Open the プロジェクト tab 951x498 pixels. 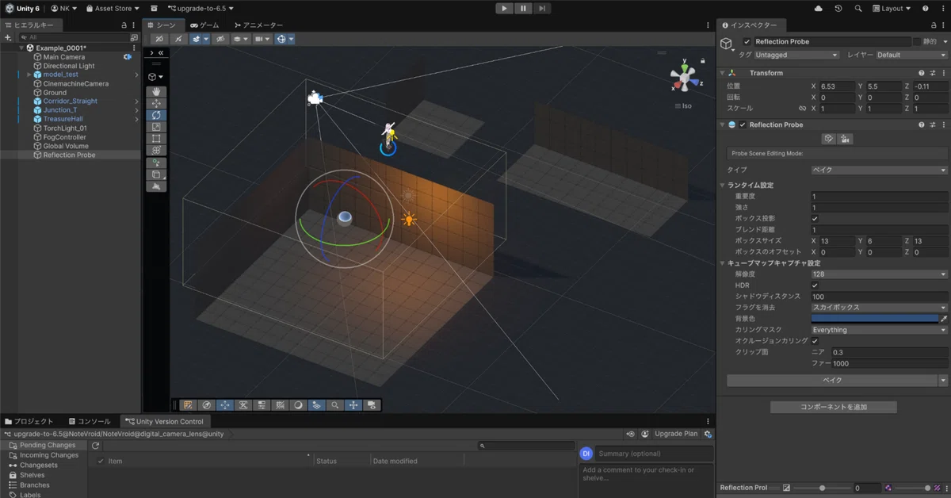click(x=29, y=421)
